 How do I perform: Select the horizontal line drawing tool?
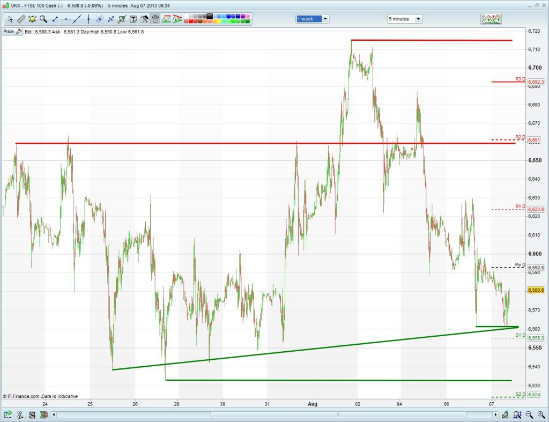66,19
